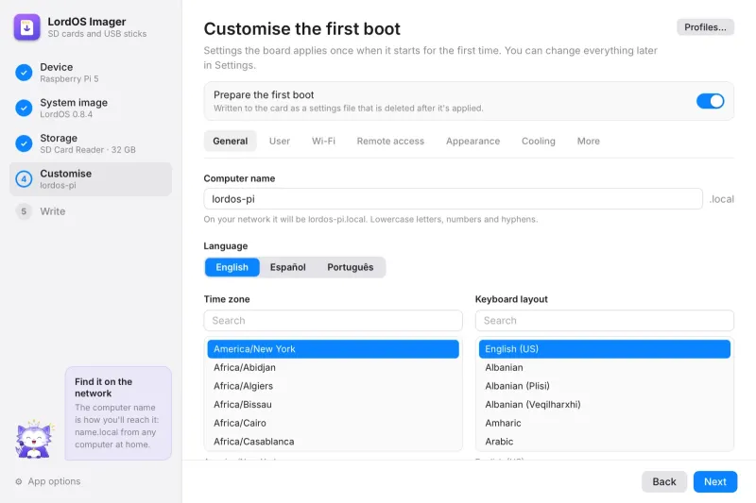The height and width of the screenshot is (503, 756).
Task: Select America/New York time zone
Action: 334,349
